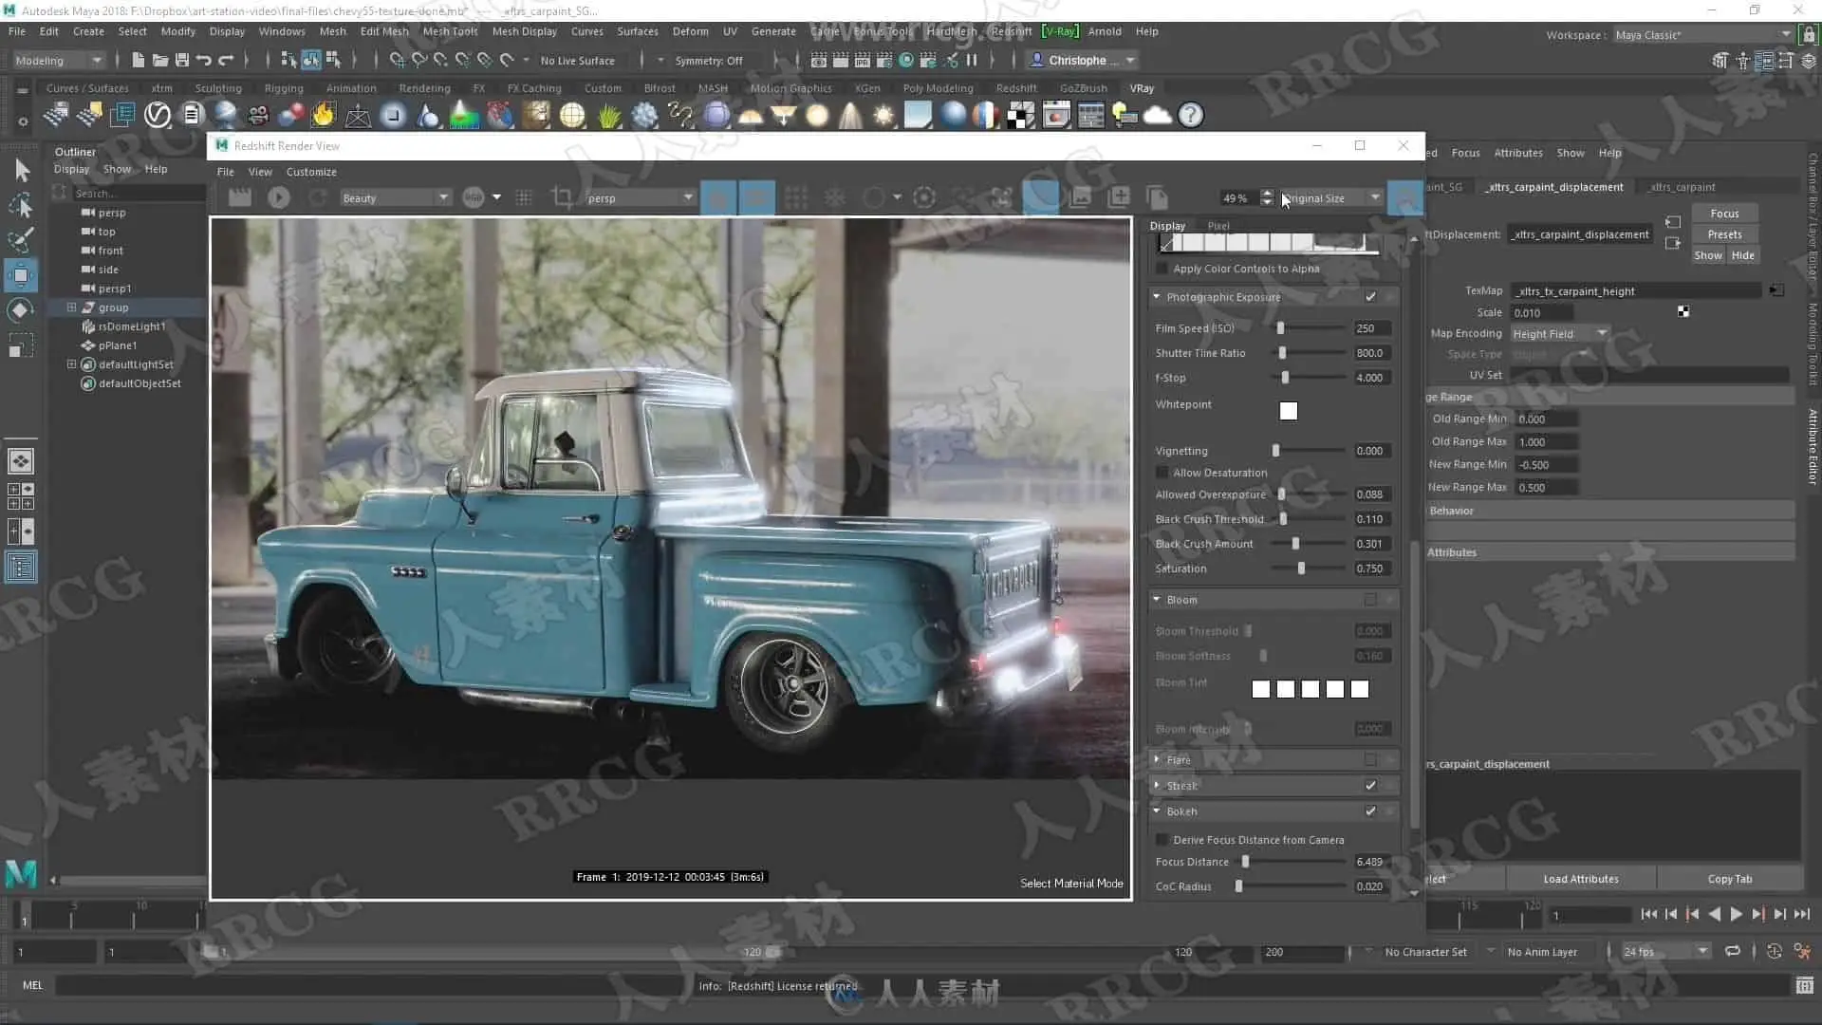Click the Presets button

(x=1724, y=234)
